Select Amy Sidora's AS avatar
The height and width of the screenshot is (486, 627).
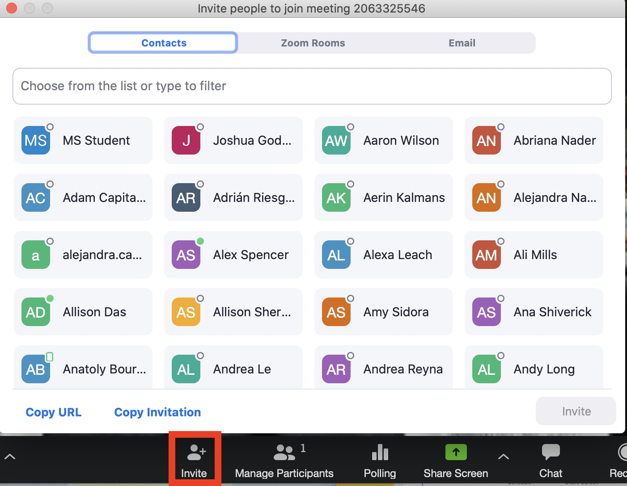pos(336,312)
